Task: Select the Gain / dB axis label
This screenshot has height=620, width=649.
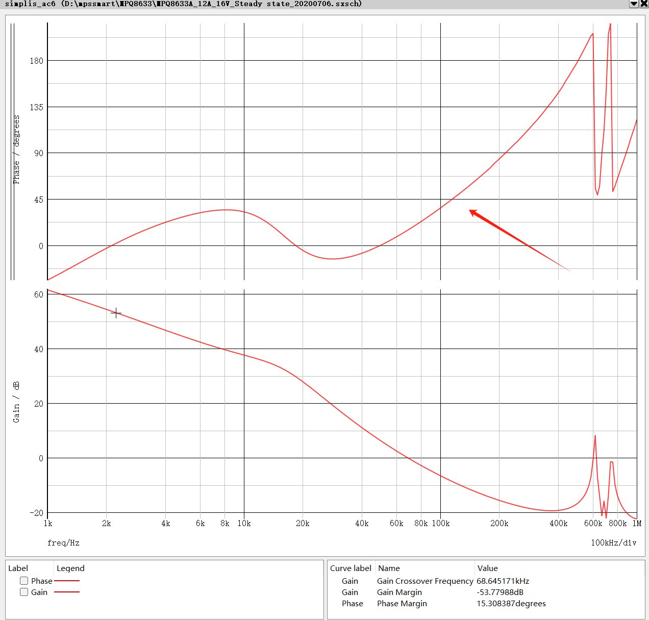Action: point(16,402)
